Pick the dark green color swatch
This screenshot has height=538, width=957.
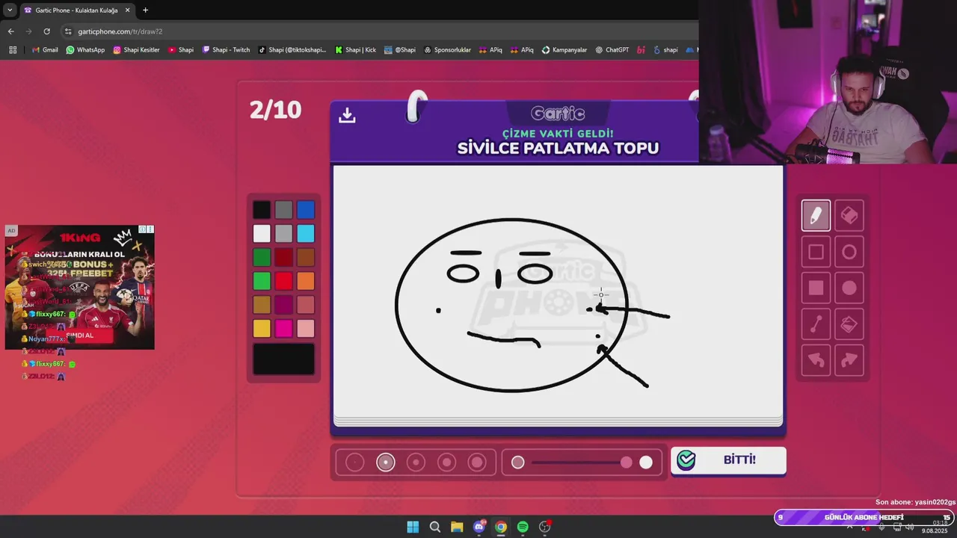coord(262,258)
